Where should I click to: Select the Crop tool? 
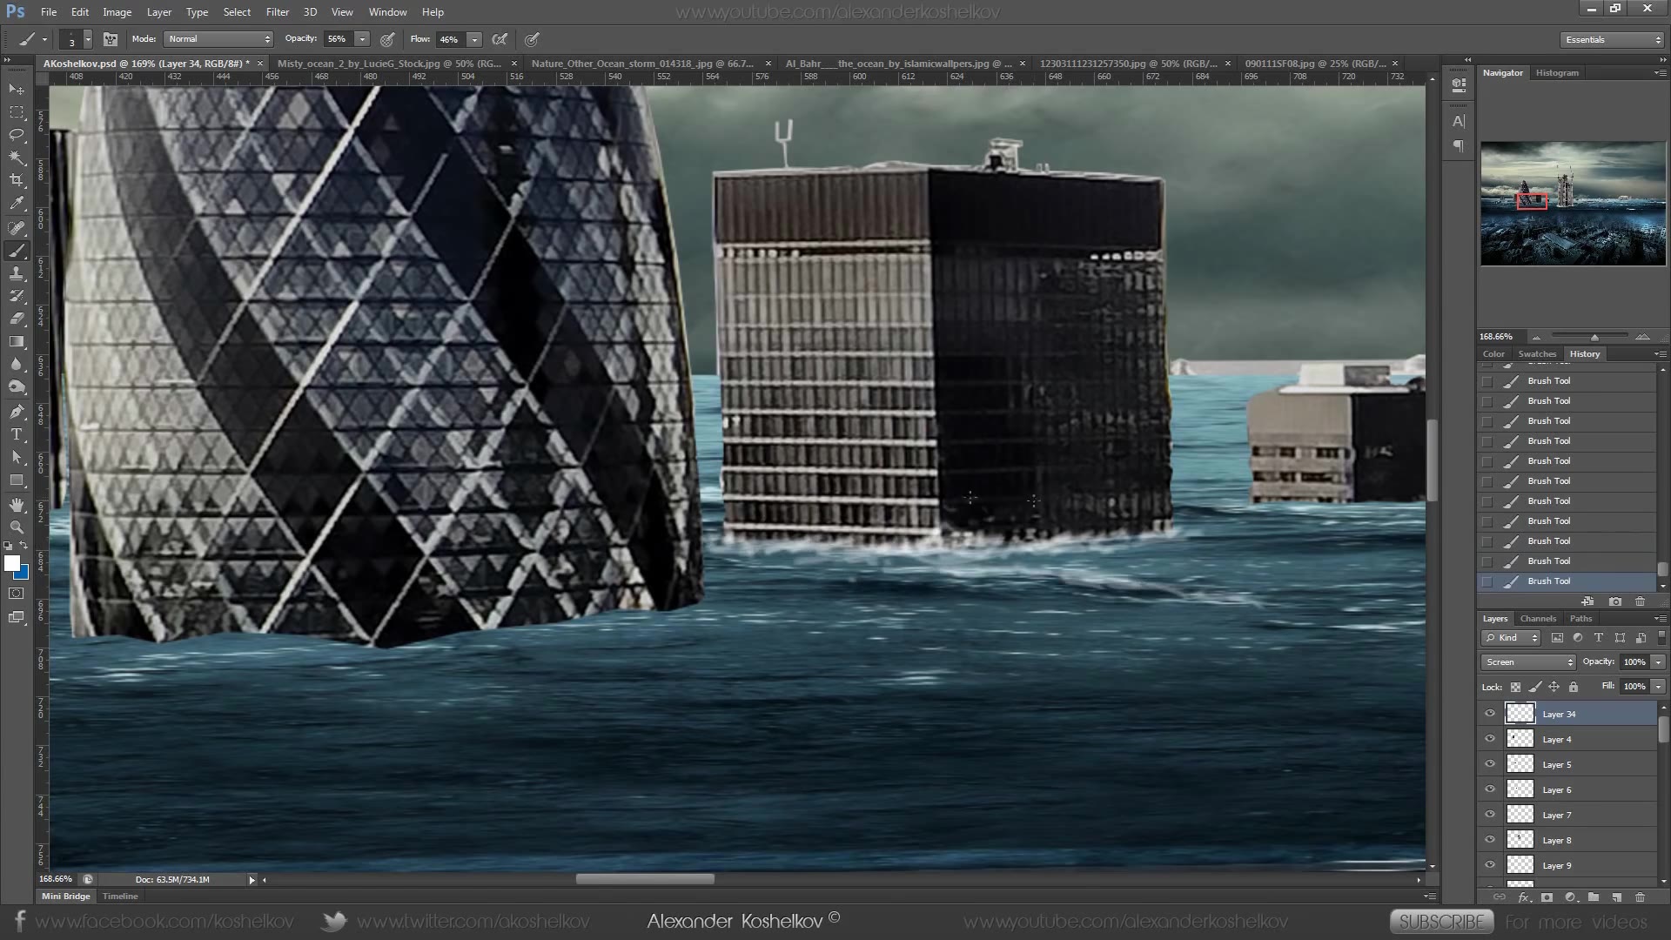[x=17, y=180]
